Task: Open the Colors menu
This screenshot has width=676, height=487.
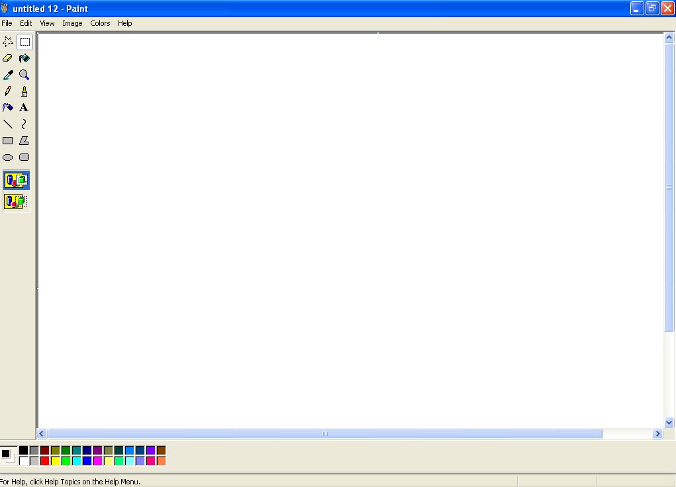Action: click(x=100, y=22)
